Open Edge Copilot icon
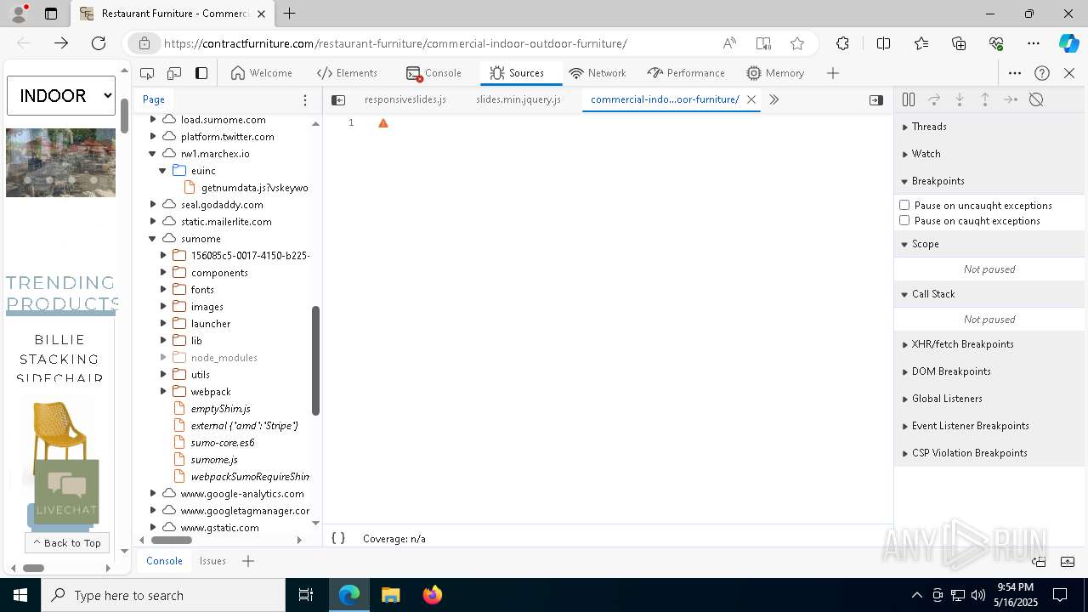1088x612 pixels. 1068,43
